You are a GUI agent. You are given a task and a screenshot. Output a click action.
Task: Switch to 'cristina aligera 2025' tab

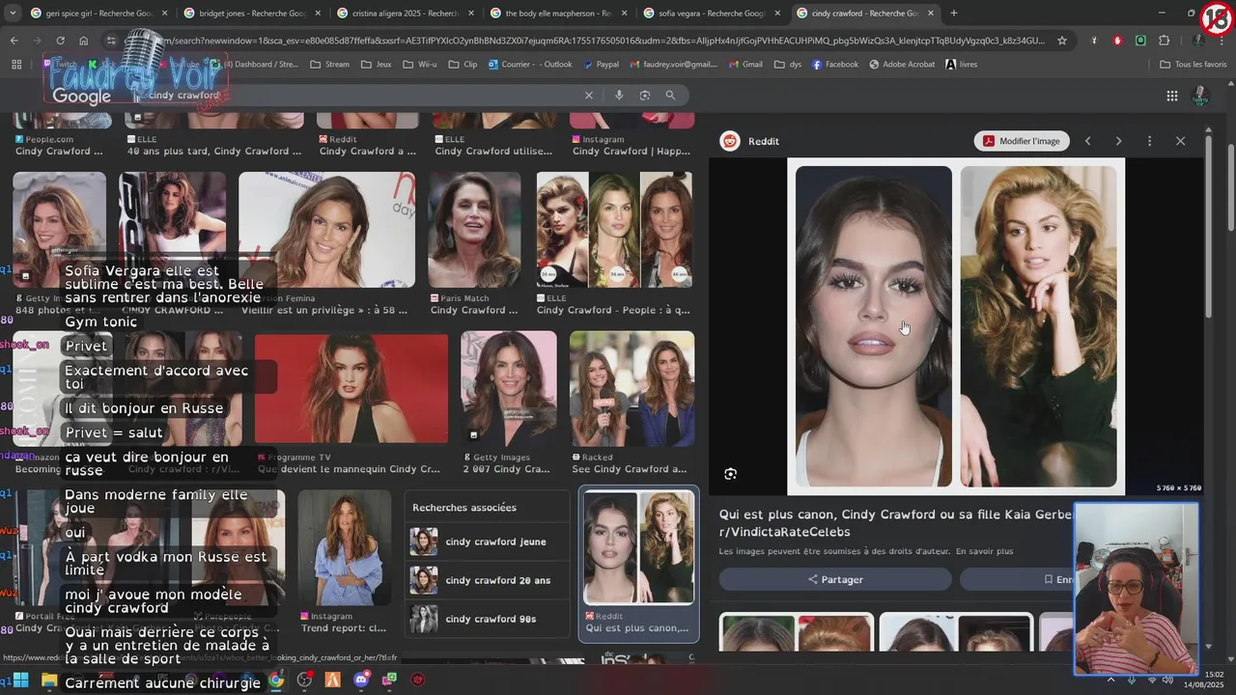404,14
